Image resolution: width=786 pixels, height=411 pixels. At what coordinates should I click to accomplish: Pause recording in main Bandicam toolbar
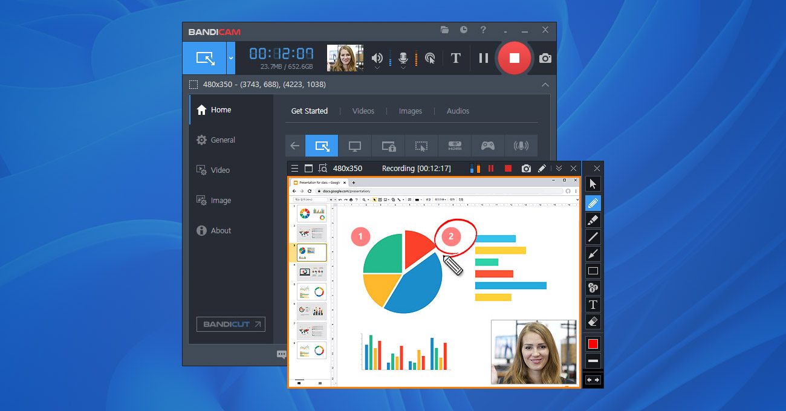pyautogui.click(x=484, y=58)
